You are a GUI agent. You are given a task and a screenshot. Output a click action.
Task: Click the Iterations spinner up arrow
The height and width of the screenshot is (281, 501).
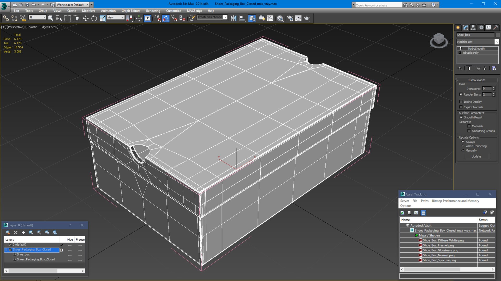tap(494, 88)
